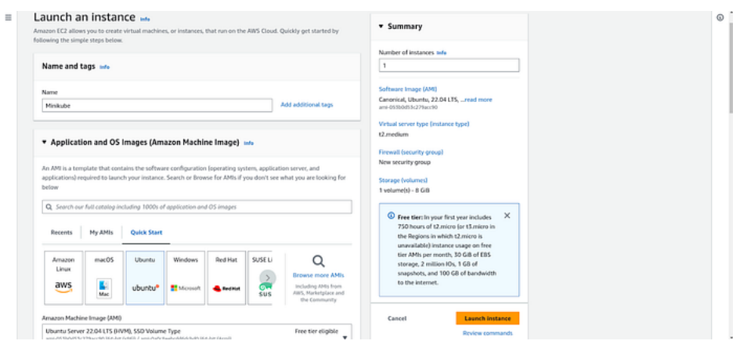Switch to the My AMIs tab
Viewport: 740px width, 348px height.
100,232
